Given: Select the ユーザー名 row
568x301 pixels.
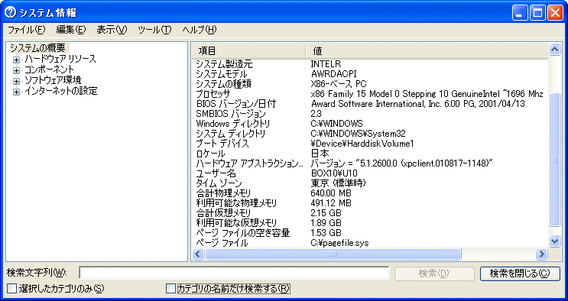Looking at the screenshot, I should (x=370, y=173).
